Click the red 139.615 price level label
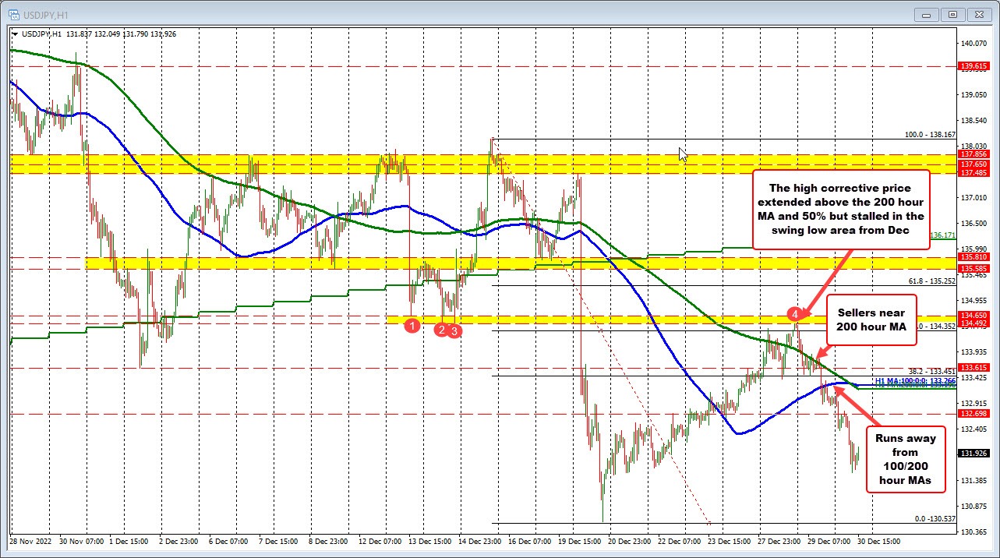Screen dimensions: 1000x558 [x=973, y=67]
